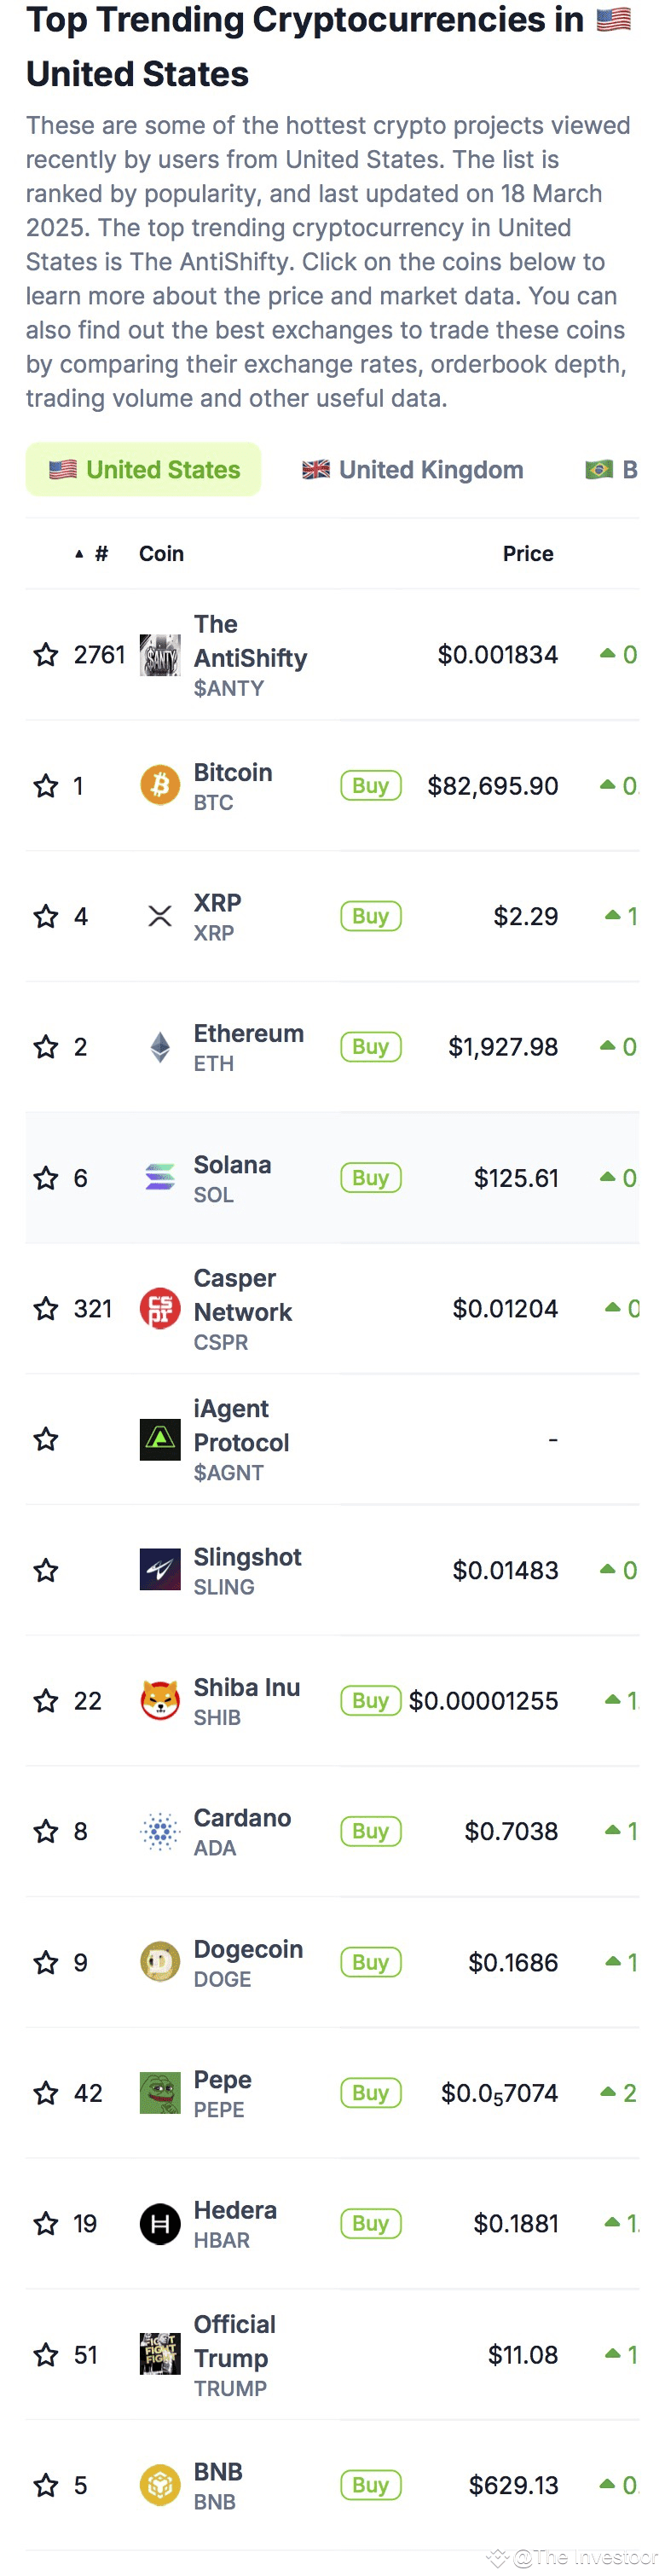Toggle the star next to Cardano

click(x=45, y=1832)
